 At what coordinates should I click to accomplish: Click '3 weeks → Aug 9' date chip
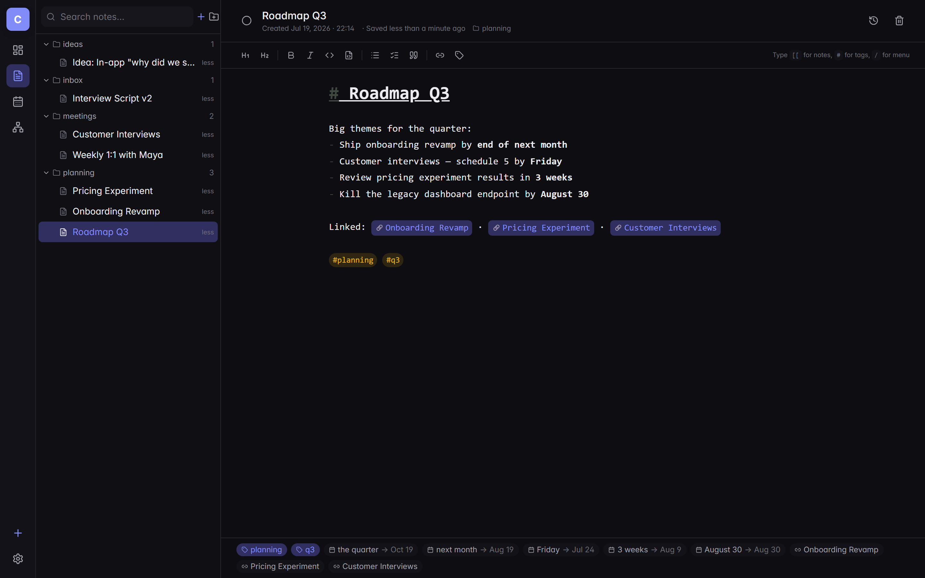pos(645,550)
